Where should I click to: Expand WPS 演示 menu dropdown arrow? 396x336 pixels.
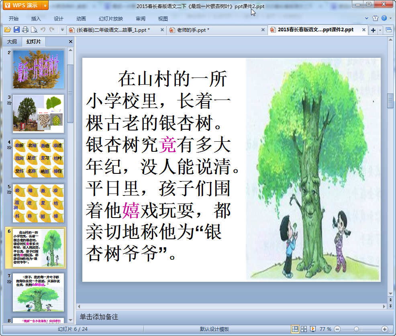click(45, 5)
